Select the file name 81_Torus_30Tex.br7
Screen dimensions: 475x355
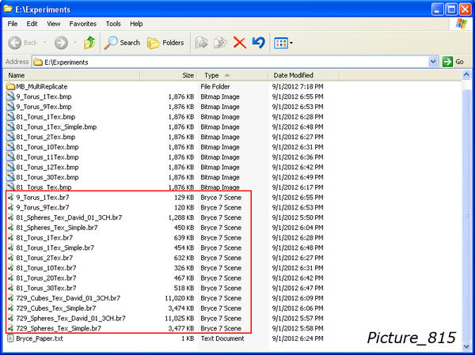(x=47, y=288)
